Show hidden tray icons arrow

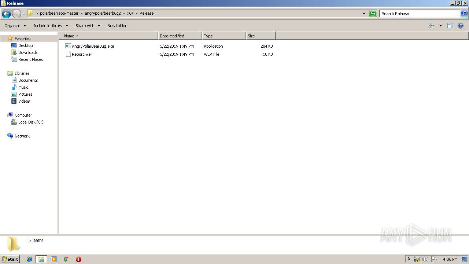coord(409,259)
